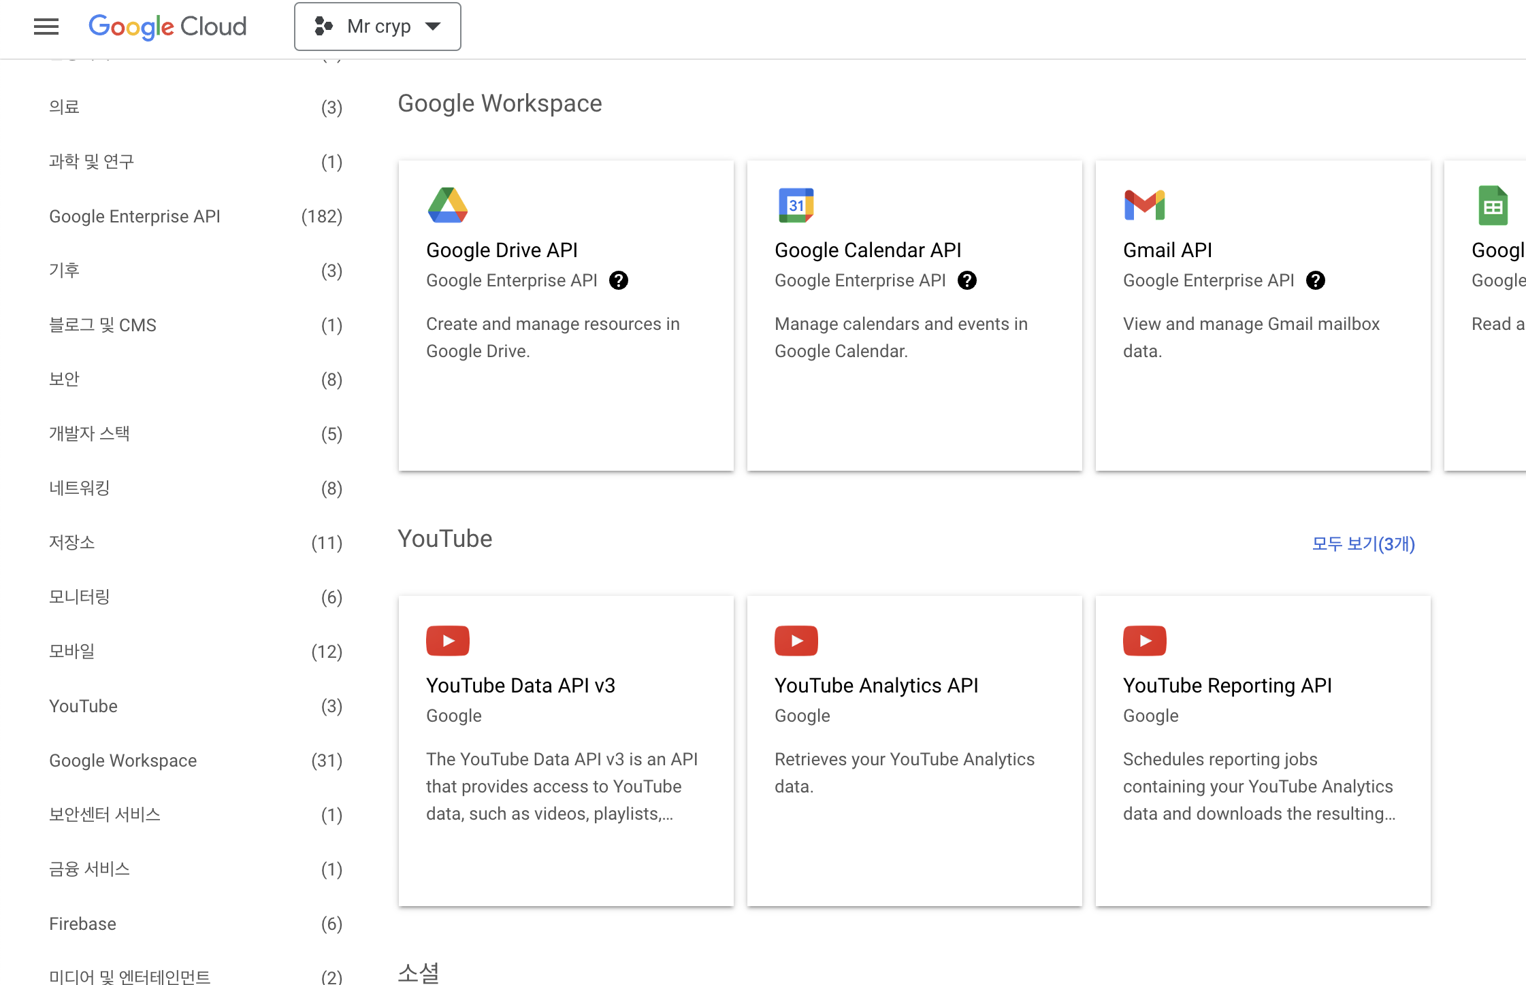
Task: Select the 보안 category filter
Action: tap(64, 380)
